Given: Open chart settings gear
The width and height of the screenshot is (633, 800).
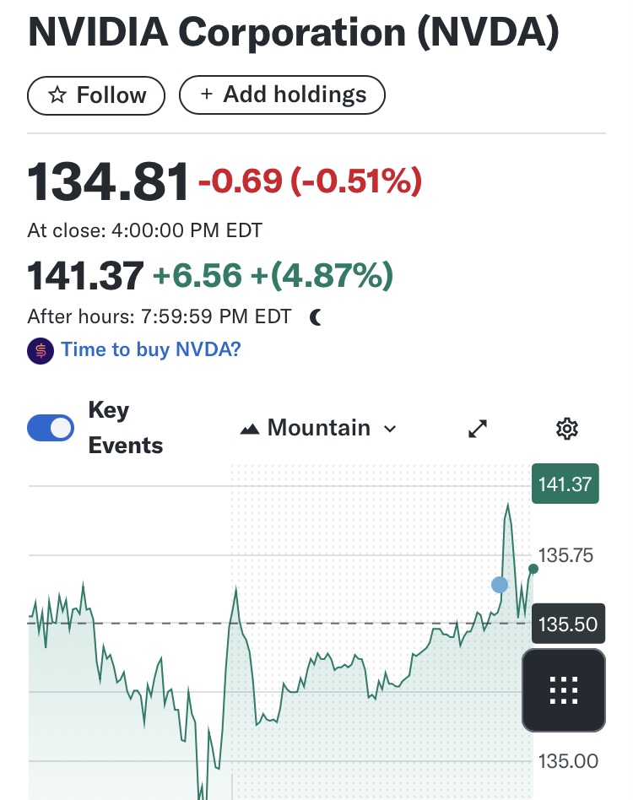Looking at the screenshot, I should click(x=567, y=429).
